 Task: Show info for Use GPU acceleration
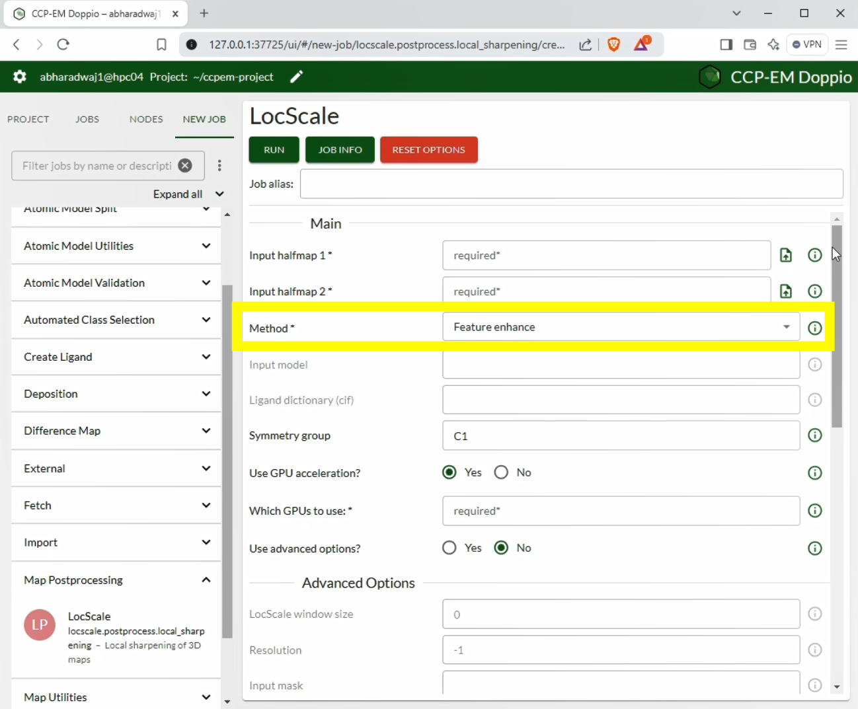point(815,473)
